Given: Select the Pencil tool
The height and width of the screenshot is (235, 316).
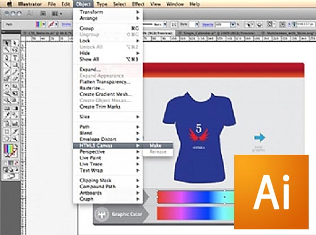Looking at the screenshot, I should [x=15, y=72].
